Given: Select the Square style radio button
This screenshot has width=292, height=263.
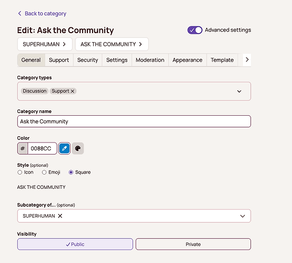Looking at the screenshot, I should (71, 173).
